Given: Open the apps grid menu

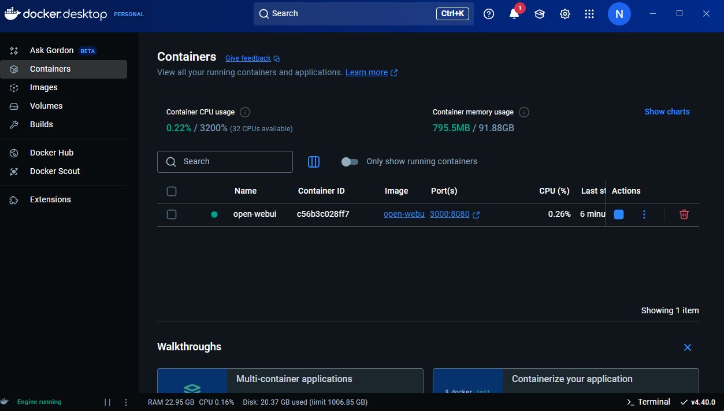Looking at the screenshot, I should point(589,14).
